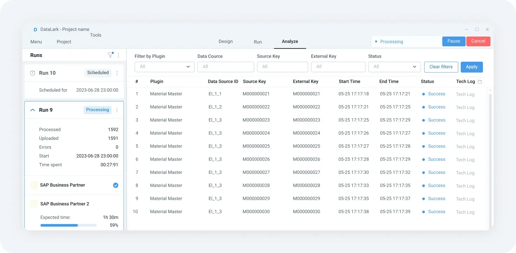Open the Tools menu
Image resolution: width=516 pixels, height=253 pixels.
click(x=96, y=35)
